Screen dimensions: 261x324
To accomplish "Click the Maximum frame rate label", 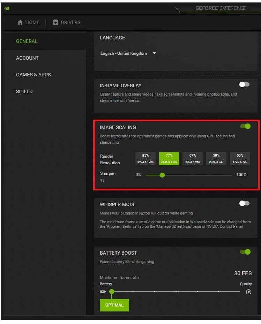I will pos(120,278).
